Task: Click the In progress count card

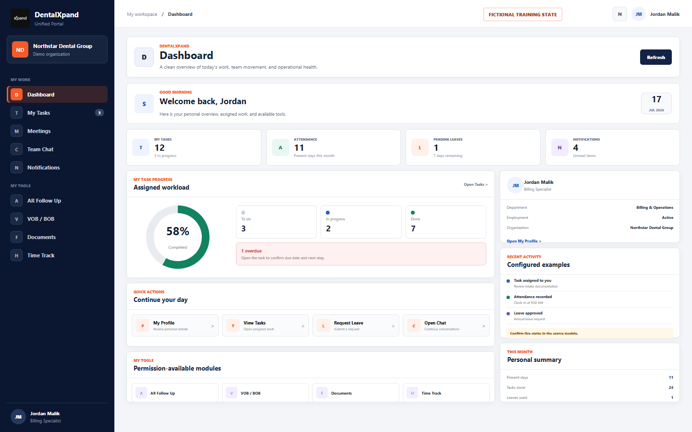Action: [361, 222]
